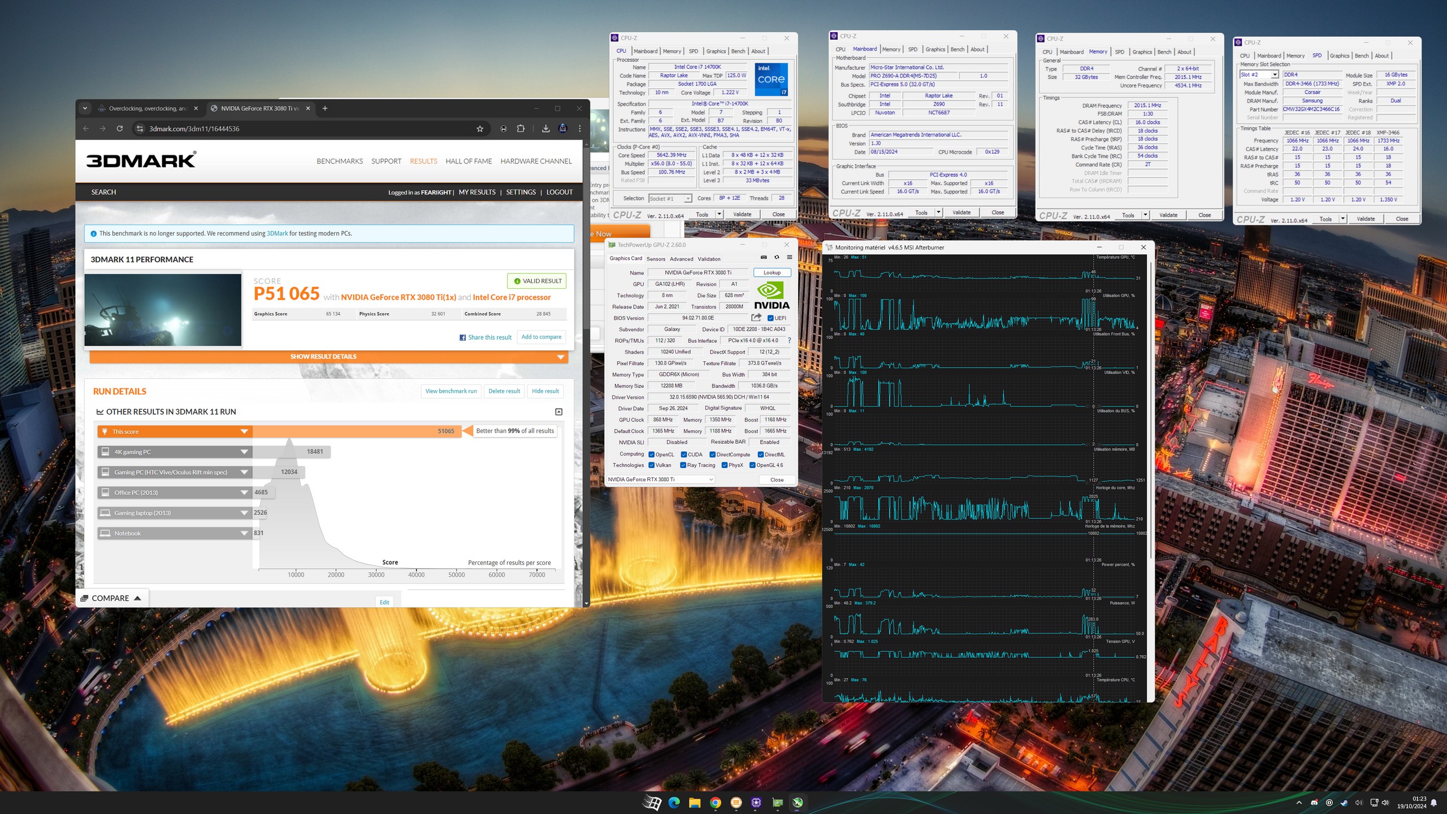Screen dimensions: 1447x814
Task: Toggle the OpenGL 4.6 checkbox in GPU-Z
Action: click(x=752, y=465)
